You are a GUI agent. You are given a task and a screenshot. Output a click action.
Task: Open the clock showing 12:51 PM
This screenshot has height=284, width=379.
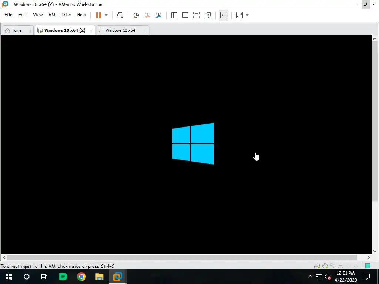pos(346,277)
